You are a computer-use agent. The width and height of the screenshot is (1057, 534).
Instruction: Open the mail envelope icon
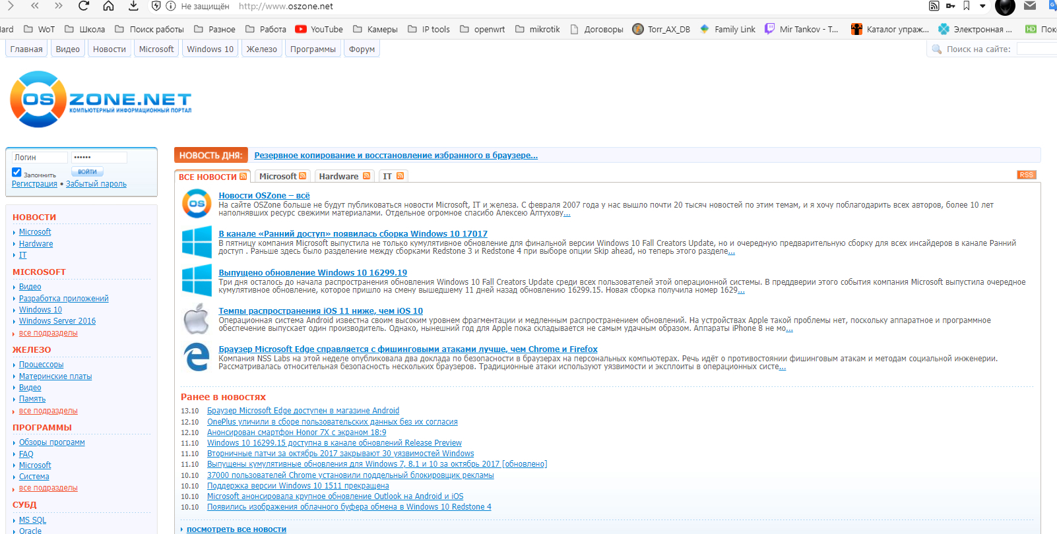pyautogui.click(x=1030, y=6)
